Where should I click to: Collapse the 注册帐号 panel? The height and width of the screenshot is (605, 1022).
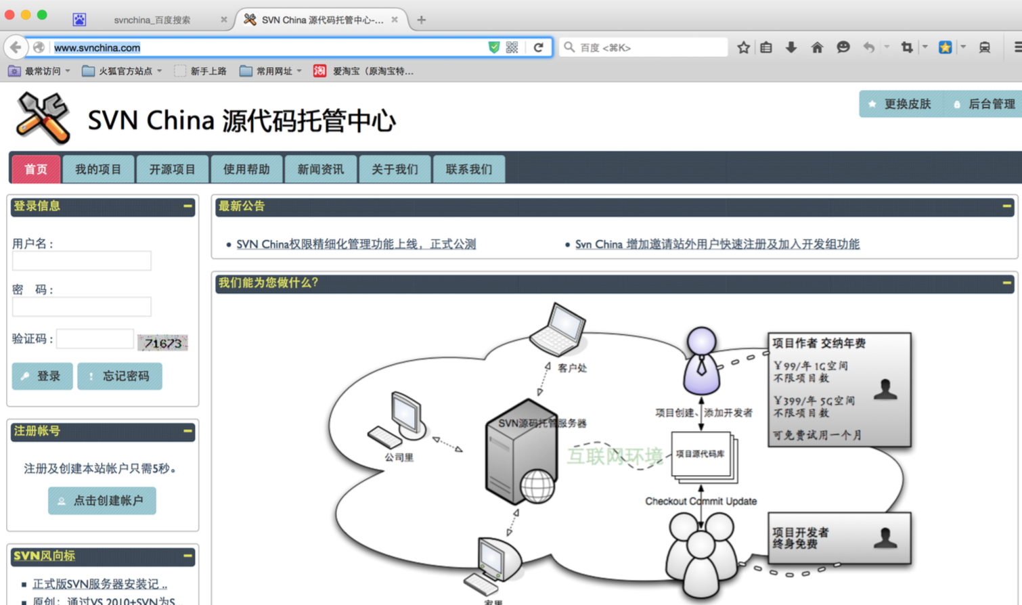pyautogui.click(x=187, y=430)
